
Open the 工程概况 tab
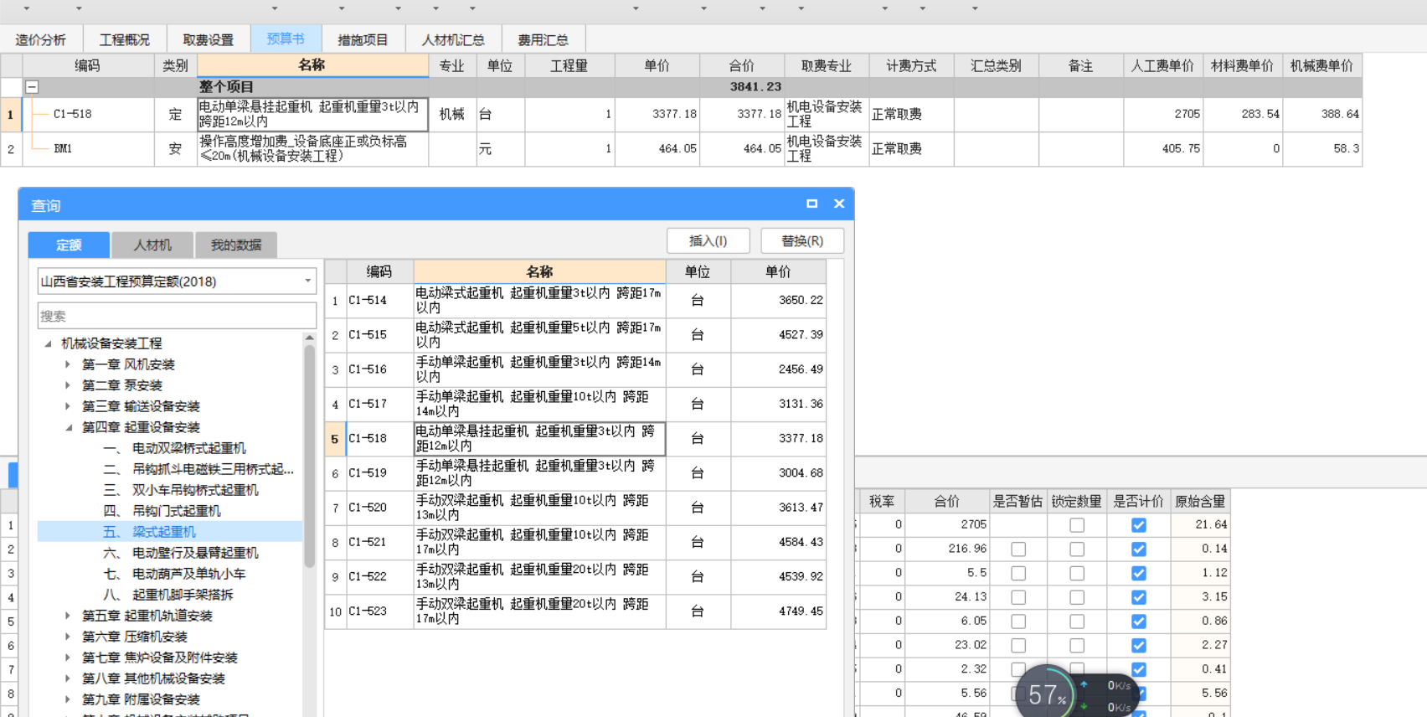point(125,39)
